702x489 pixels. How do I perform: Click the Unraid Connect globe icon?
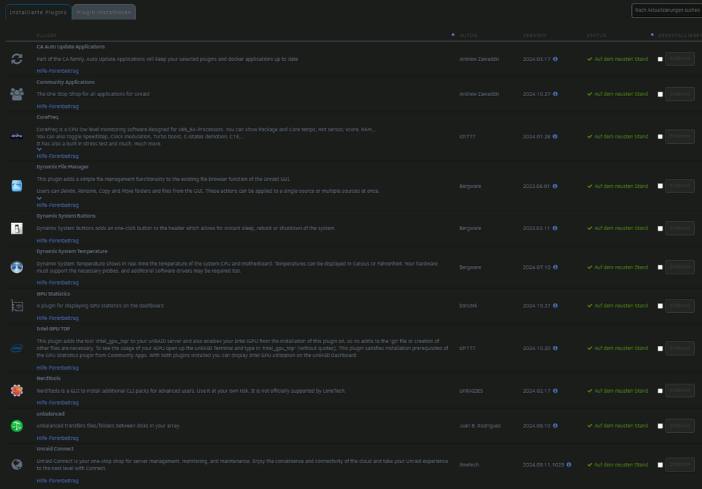point(17,464)
